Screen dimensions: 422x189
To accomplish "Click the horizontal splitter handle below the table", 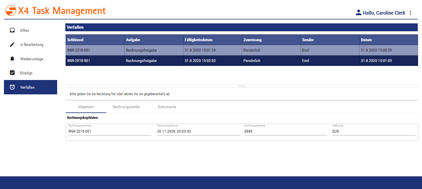I will 242,86.
